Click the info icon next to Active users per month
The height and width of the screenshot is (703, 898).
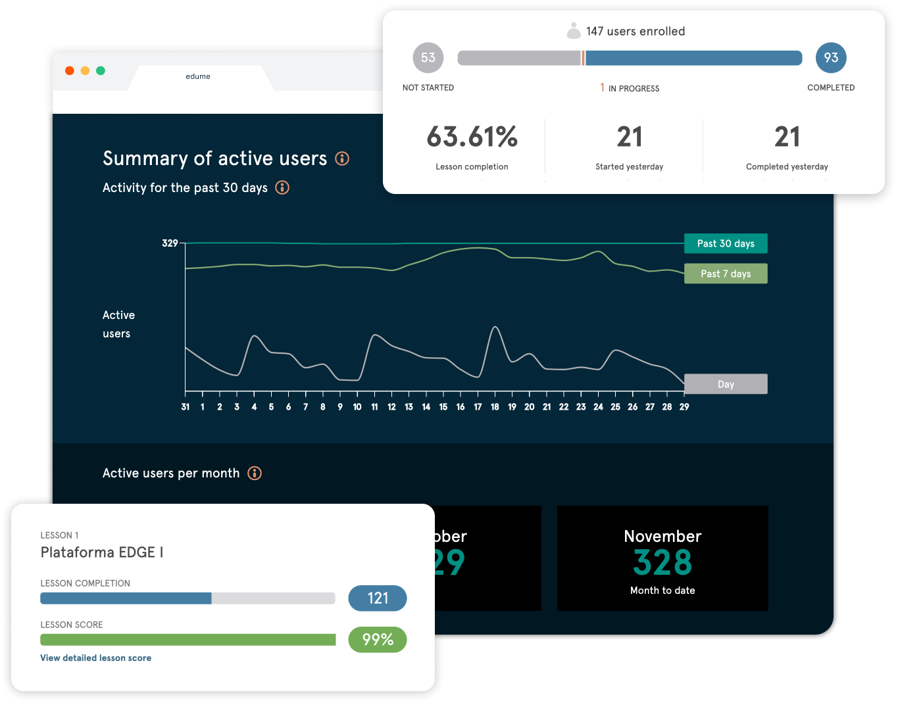(255, 473)
